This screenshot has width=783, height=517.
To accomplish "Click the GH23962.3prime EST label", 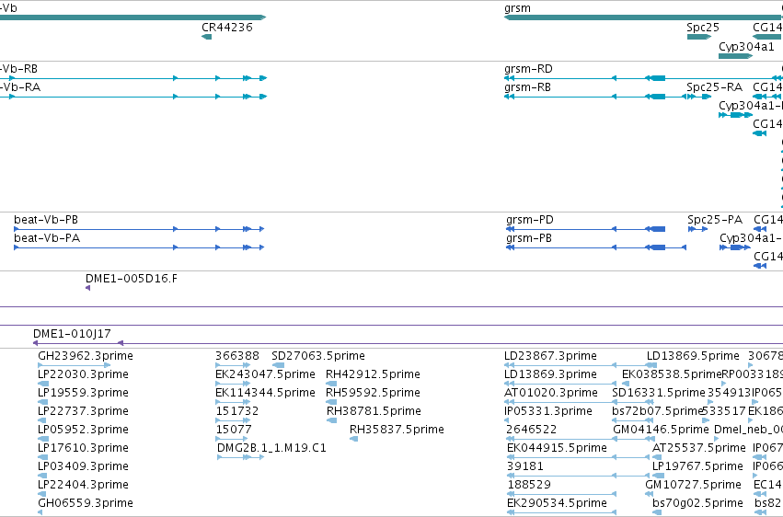I will pos(86,356).
